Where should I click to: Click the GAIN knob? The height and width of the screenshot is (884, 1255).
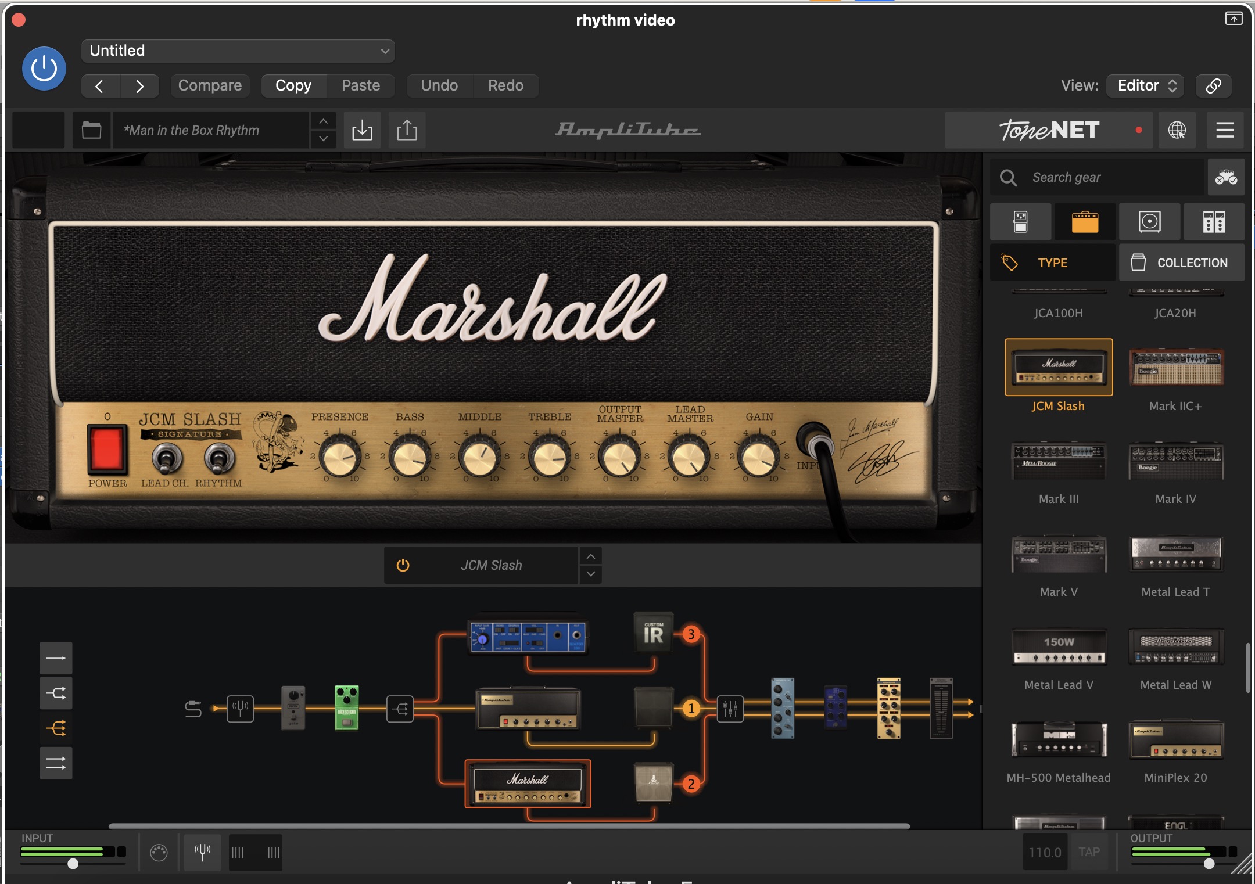pyautogui.click(x=759, y=458)
